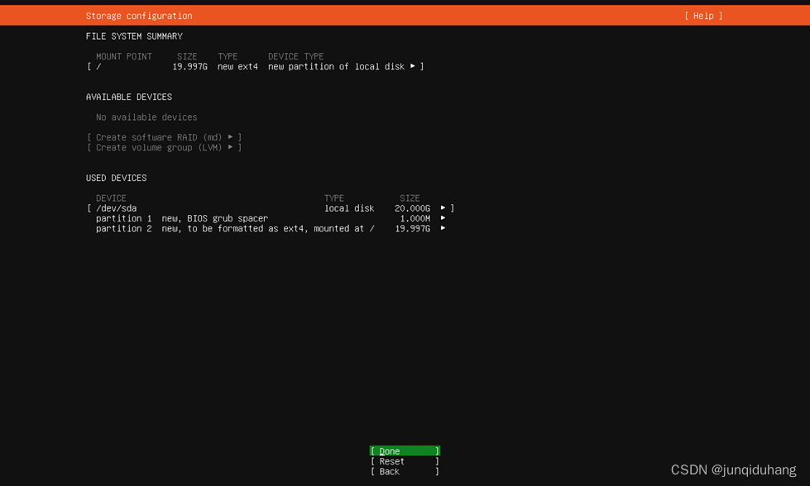Image resolution: width=810 pixels, height=486 pixels.
Task: Click the Done button
Action: (405, 451)
